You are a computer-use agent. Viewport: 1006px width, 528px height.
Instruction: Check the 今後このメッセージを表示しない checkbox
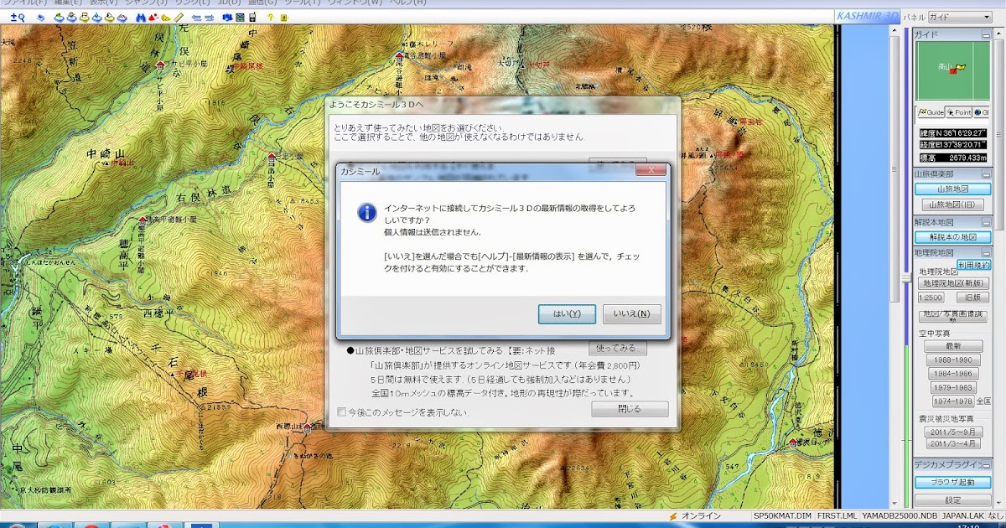[341, 412]
